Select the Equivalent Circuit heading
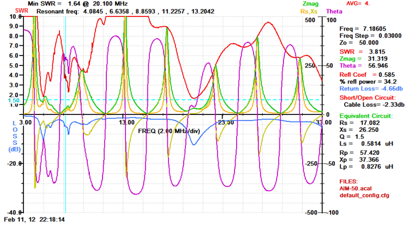This screenshot has width=409, height=225. coord(365,116)
